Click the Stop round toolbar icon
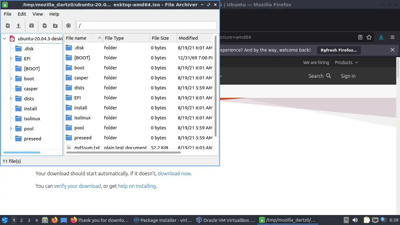Viewport: 400px width, 225px height. 68,26
